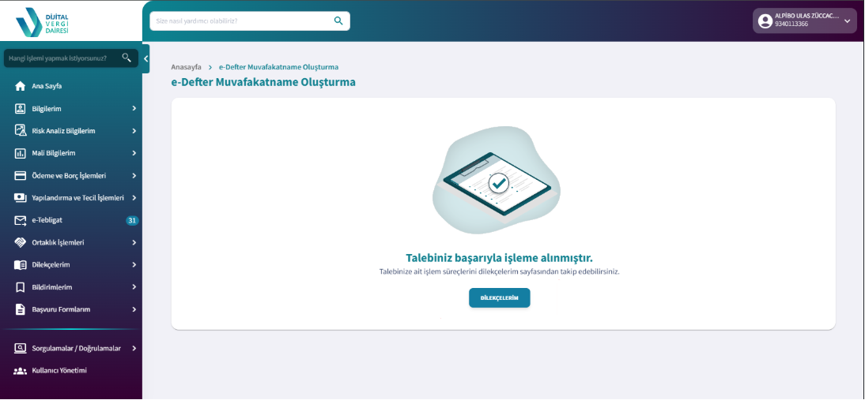This screenshot has width=865, height=400.
Task: Open the Dilekçelerim menu item
Action: tap(51, 265)
